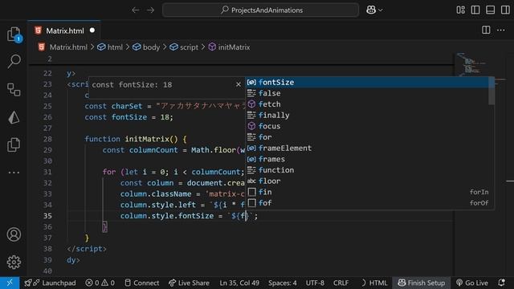Close Matrix.html via unsaved dot
514x289 pixels.
click(92, 31)
